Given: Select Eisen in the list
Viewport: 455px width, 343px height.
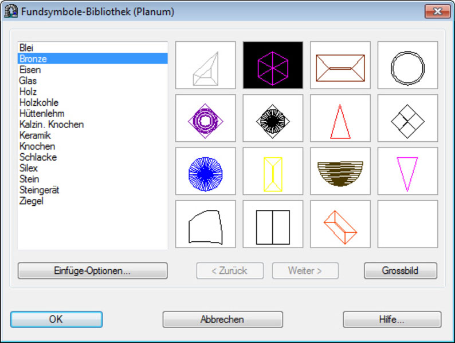Looking at the screenshot, I should [30, 70].
